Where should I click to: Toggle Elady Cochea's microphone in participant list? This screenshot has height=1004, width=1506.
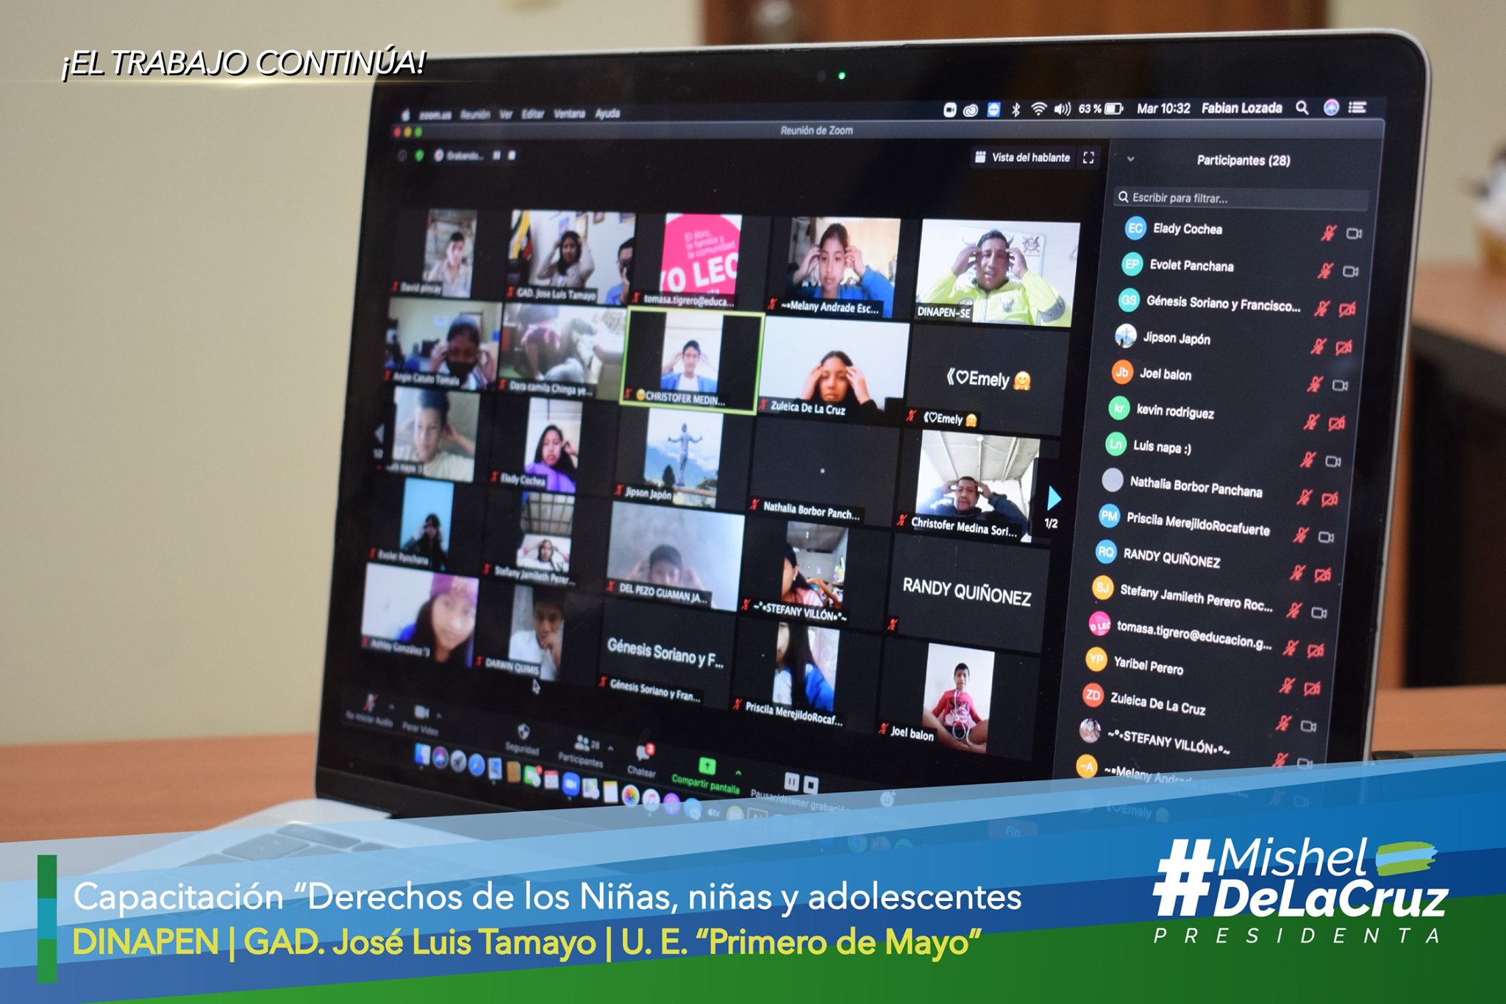point(1328,233)
